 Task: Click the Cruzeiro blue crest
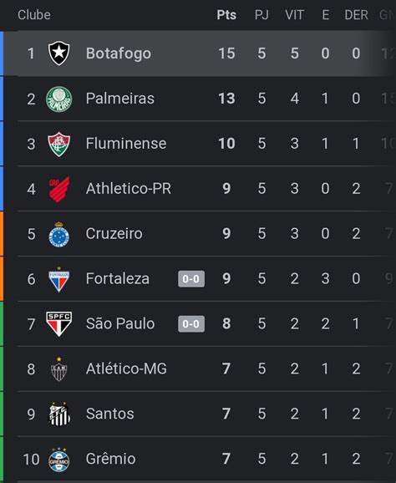(x=58, y=235)
